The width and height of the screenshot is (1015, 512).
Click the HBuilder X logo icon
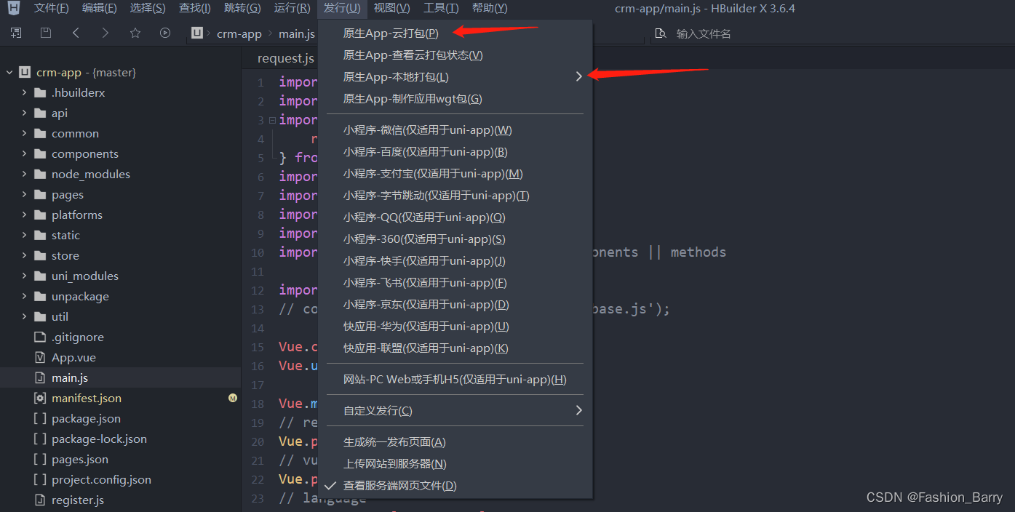tap(14, 9)
